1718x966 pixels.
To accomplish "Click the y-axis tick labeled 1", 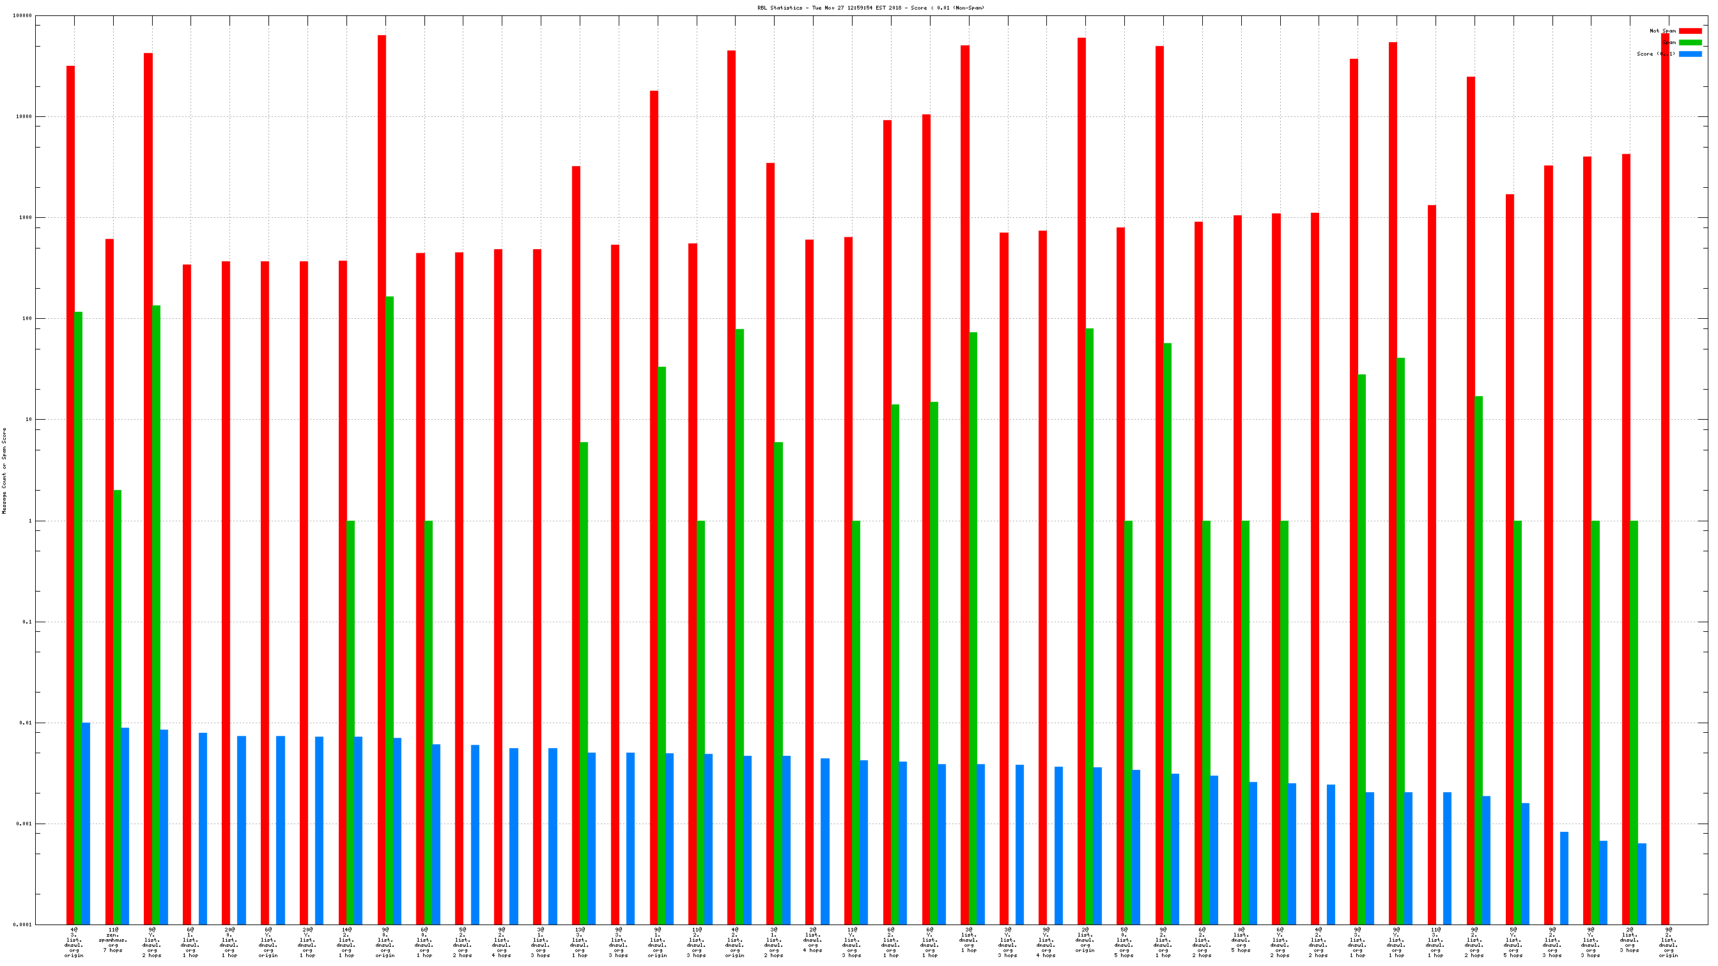I will click(29, 521).
